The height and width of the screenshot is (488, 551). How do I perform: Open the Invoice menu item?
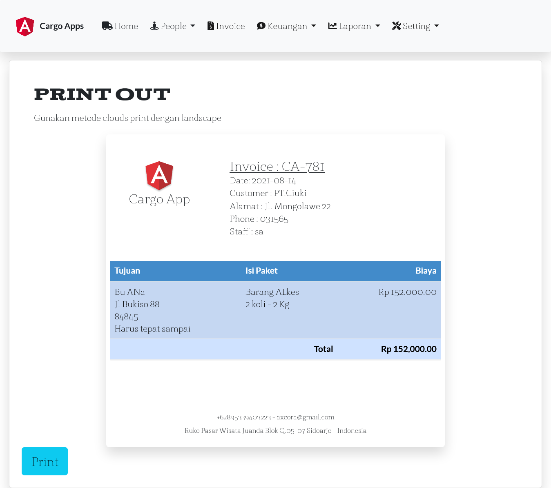(x=226, y=26)
